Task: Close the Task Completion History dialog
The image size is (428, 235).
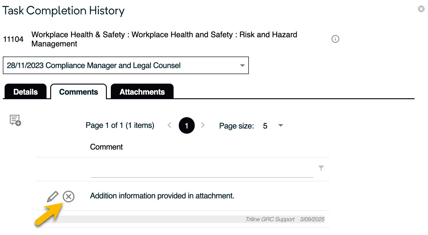Action: (421, 9)
